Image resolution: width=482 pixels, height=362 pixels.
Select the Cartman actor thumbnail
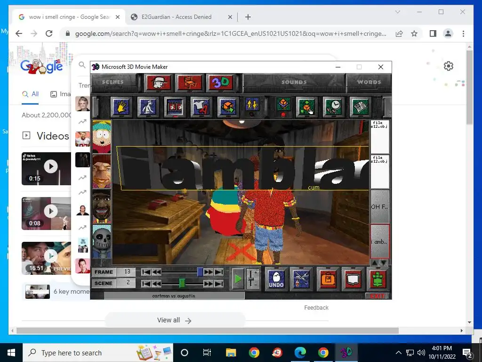click(x=102, y=137)
